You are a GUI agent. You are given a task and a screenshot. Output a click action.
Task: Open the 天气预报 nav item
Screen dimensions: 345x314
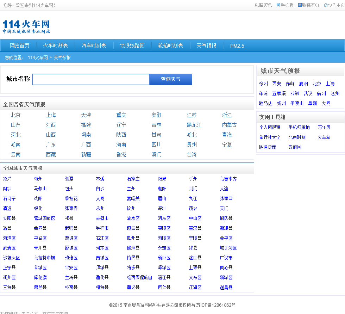(206, 45)
